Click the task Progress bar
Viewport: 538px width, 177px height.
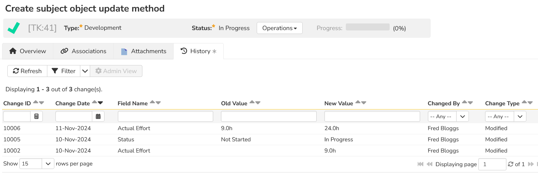(368, 27)
